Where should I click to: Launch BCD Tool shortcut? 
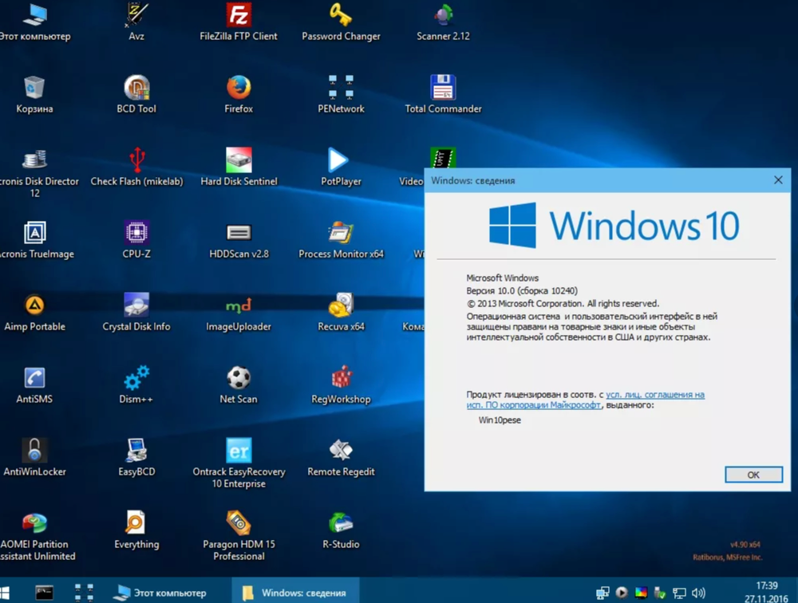[x=136, y=94]
